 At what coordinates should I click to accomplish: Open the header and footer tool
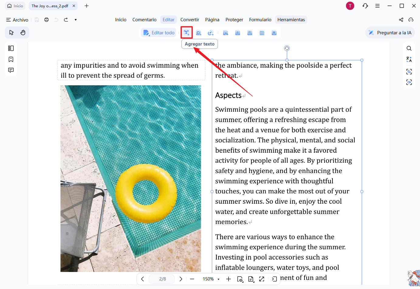(262, 33)
